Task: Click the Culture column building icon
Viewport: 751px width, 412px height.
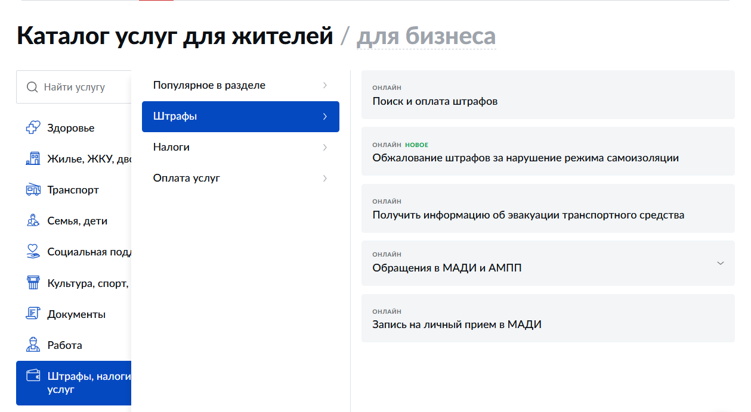Action: pyautogui.click(x=33, y=283)
